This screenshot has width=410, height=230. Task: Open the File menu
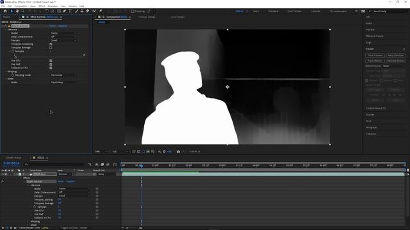3,6
